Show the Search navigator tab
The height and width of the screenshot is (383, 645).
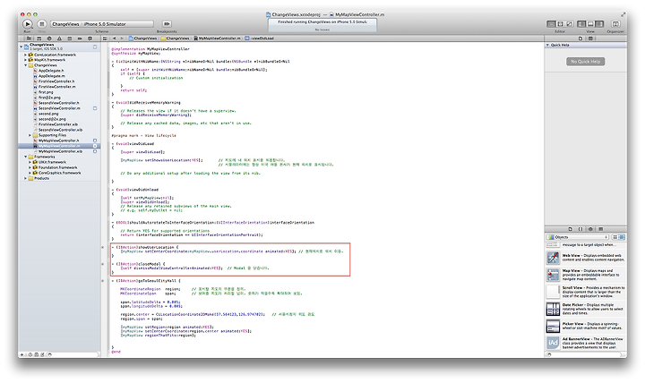coord(49,38)
